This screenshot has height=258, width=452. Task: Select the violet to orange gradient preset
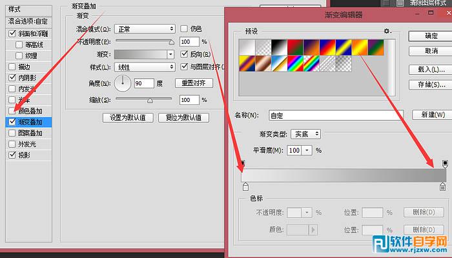[312, 48]
